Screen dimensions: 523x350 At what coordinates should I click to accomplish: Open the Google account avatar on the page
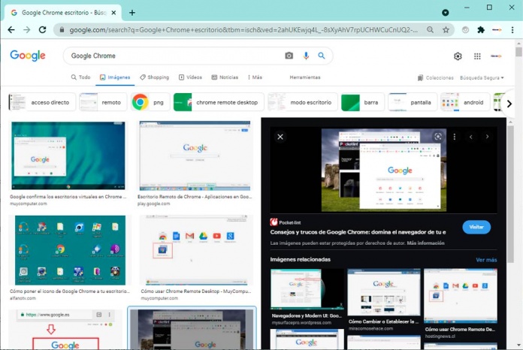tap(496, 56)
